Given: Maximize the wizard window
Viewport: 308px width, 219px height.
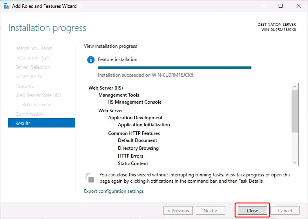Looking at the screenshot, I should pos(281,6).
